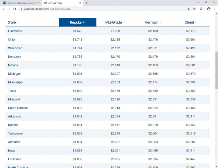The image size is (218, 168).
Task: Open the Arkansas state link
Action: [14, 116]
